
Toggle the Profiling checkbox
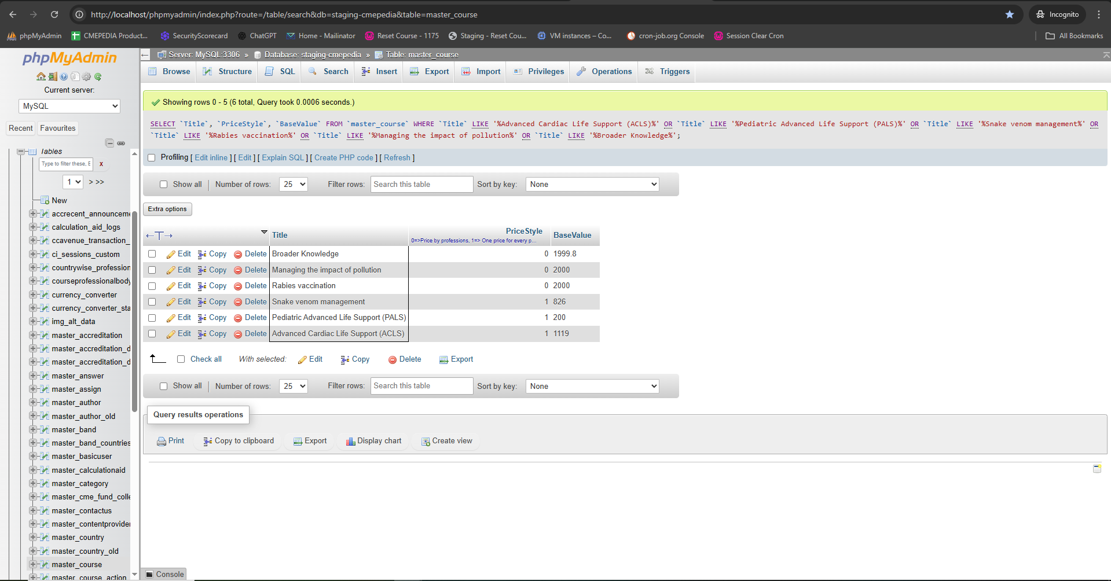[x=152, y=157]
